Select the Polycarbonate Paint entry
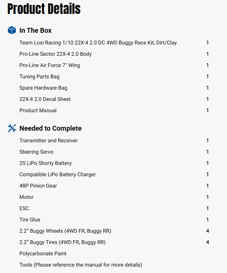The image size is (227, 273). pos(43,253)
